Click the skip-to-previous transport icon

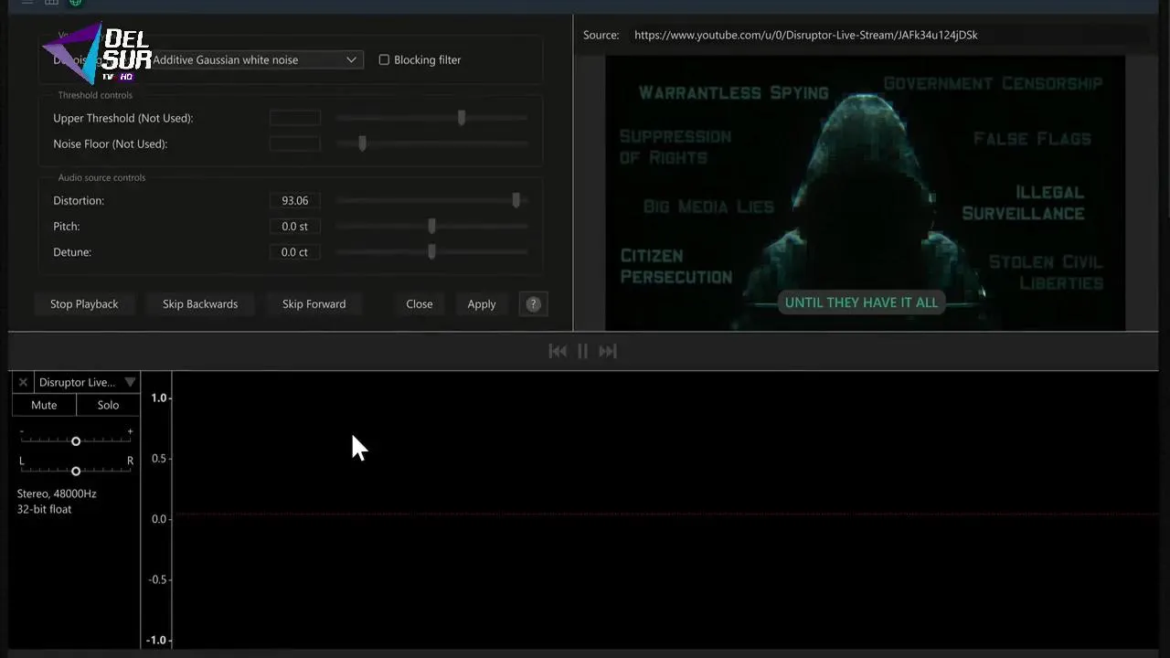point(557,351)
